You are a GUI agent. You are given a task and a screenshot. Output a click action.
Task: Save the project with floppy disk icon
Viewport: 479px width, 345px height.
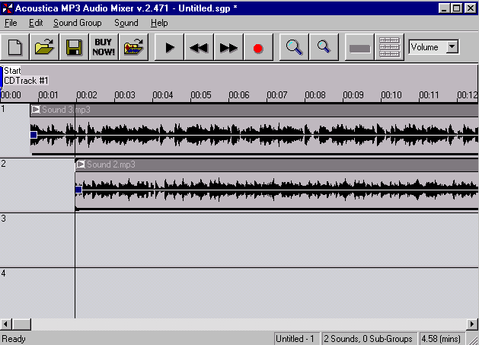[x=74, y=47]
